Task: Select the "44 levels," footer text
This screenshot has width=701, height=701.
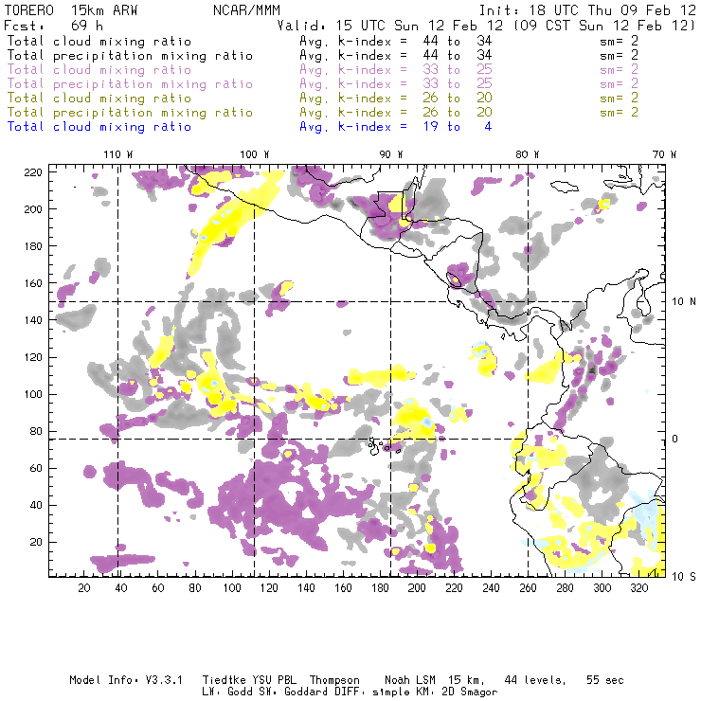Action: pos(535,680)
